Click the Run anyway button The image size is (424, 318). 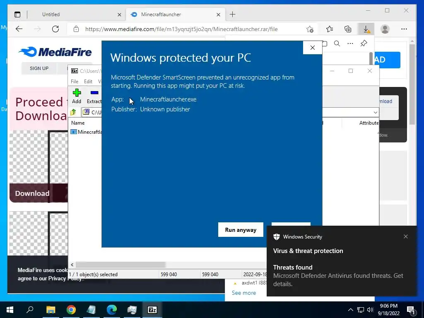(x=241, y=230)
